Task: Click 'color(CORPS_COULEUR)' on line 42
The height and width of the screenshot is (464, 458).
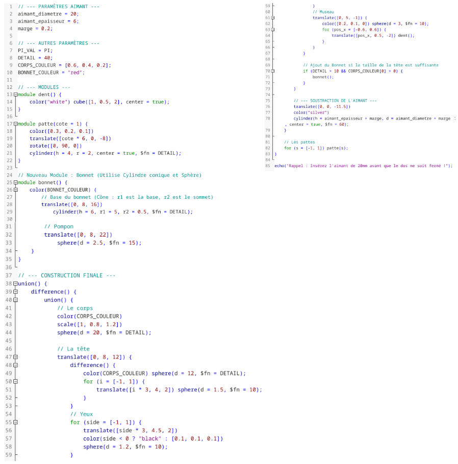Action: [89, 316]
